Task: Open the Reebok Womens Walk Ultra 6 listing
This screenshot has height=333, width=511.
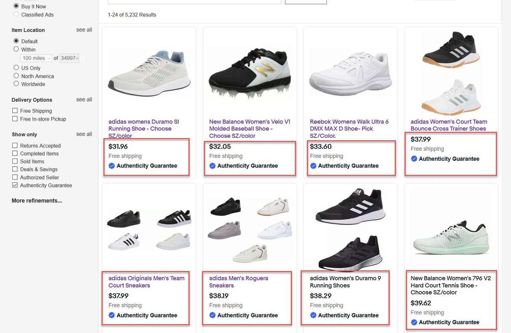Action: click(x=349, y=128)
